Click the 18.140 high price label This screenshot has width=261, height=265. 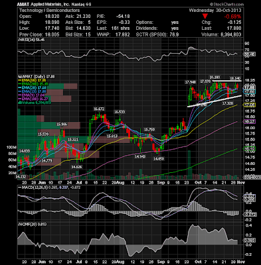point(235,78)
